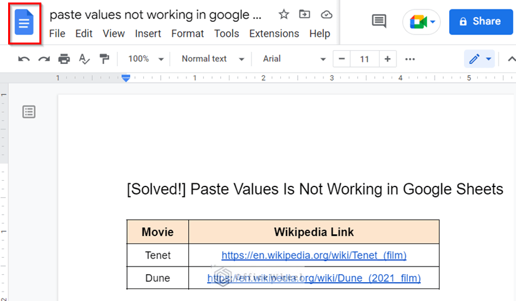Screen dimensions: 516x301
Task: Expand the Normal text style dropdown
Action: coord(213,59)
